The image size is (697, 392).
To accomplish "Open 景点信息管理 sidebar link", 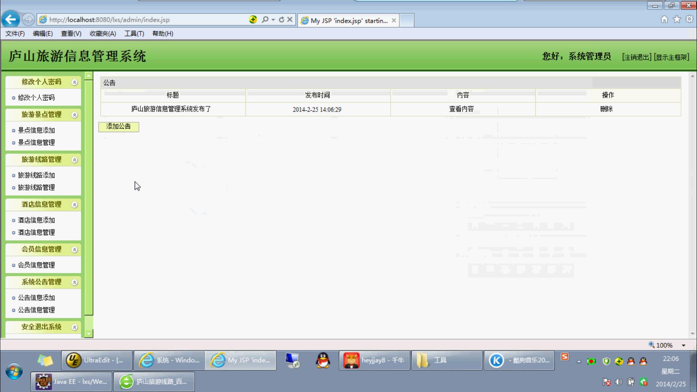I will coord(36,143).
